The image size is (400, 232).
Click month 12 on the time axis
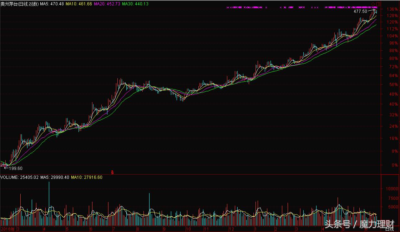coord(231,229)
